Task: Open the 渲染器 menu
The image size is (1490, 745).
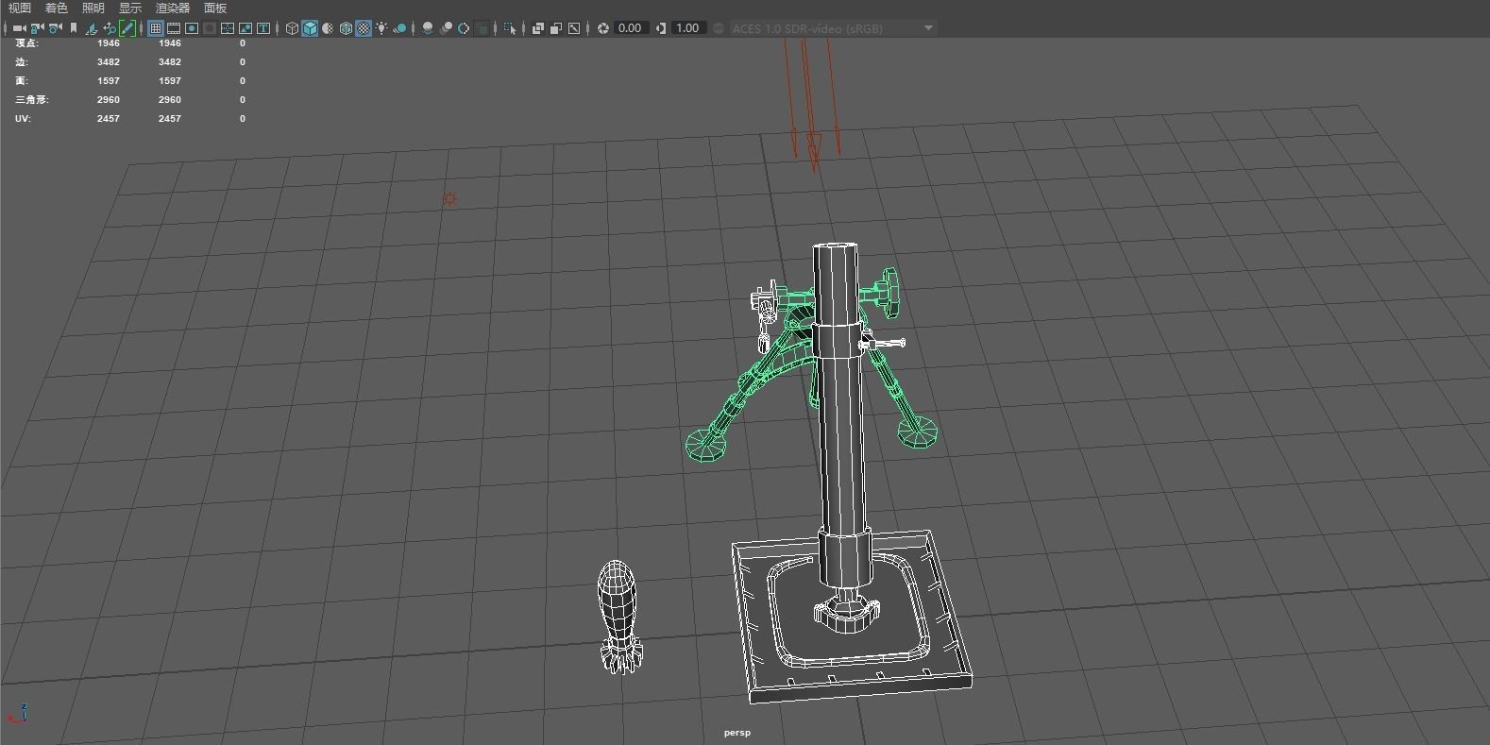Action: pos(173,8)
